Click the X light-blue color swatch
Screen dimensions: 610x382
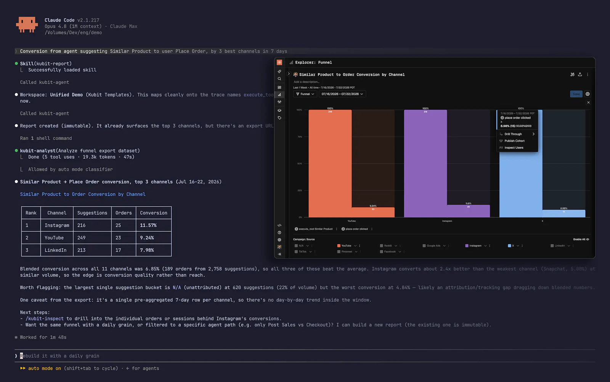pyautogui.click(x=509, y=246)
